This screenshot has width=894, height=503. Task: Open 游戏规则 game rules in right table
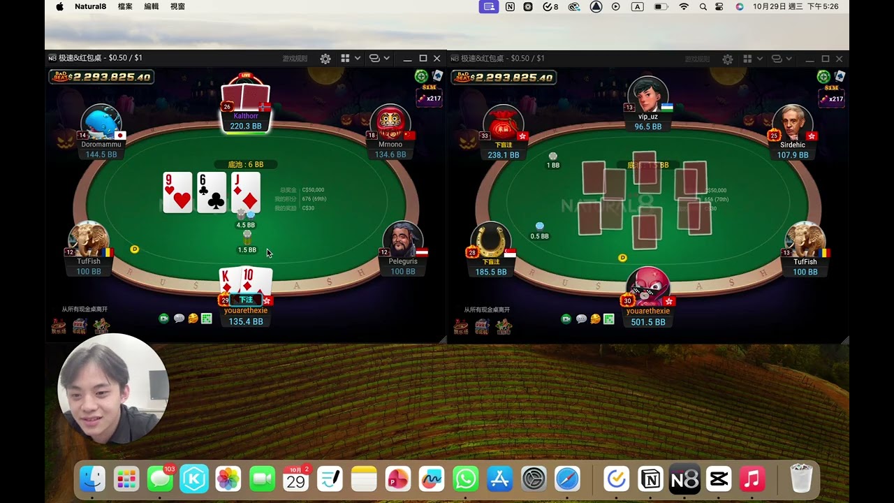[x=697, y=59]
